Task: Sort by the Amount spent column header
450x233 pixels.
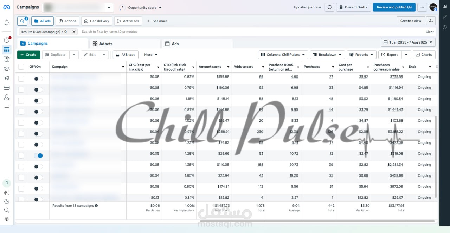Action: pyautogui.click(x=210, y=67)
